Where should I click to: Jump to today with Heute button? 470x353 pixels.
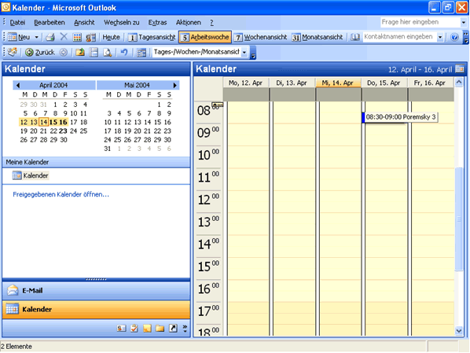(111, 37)
